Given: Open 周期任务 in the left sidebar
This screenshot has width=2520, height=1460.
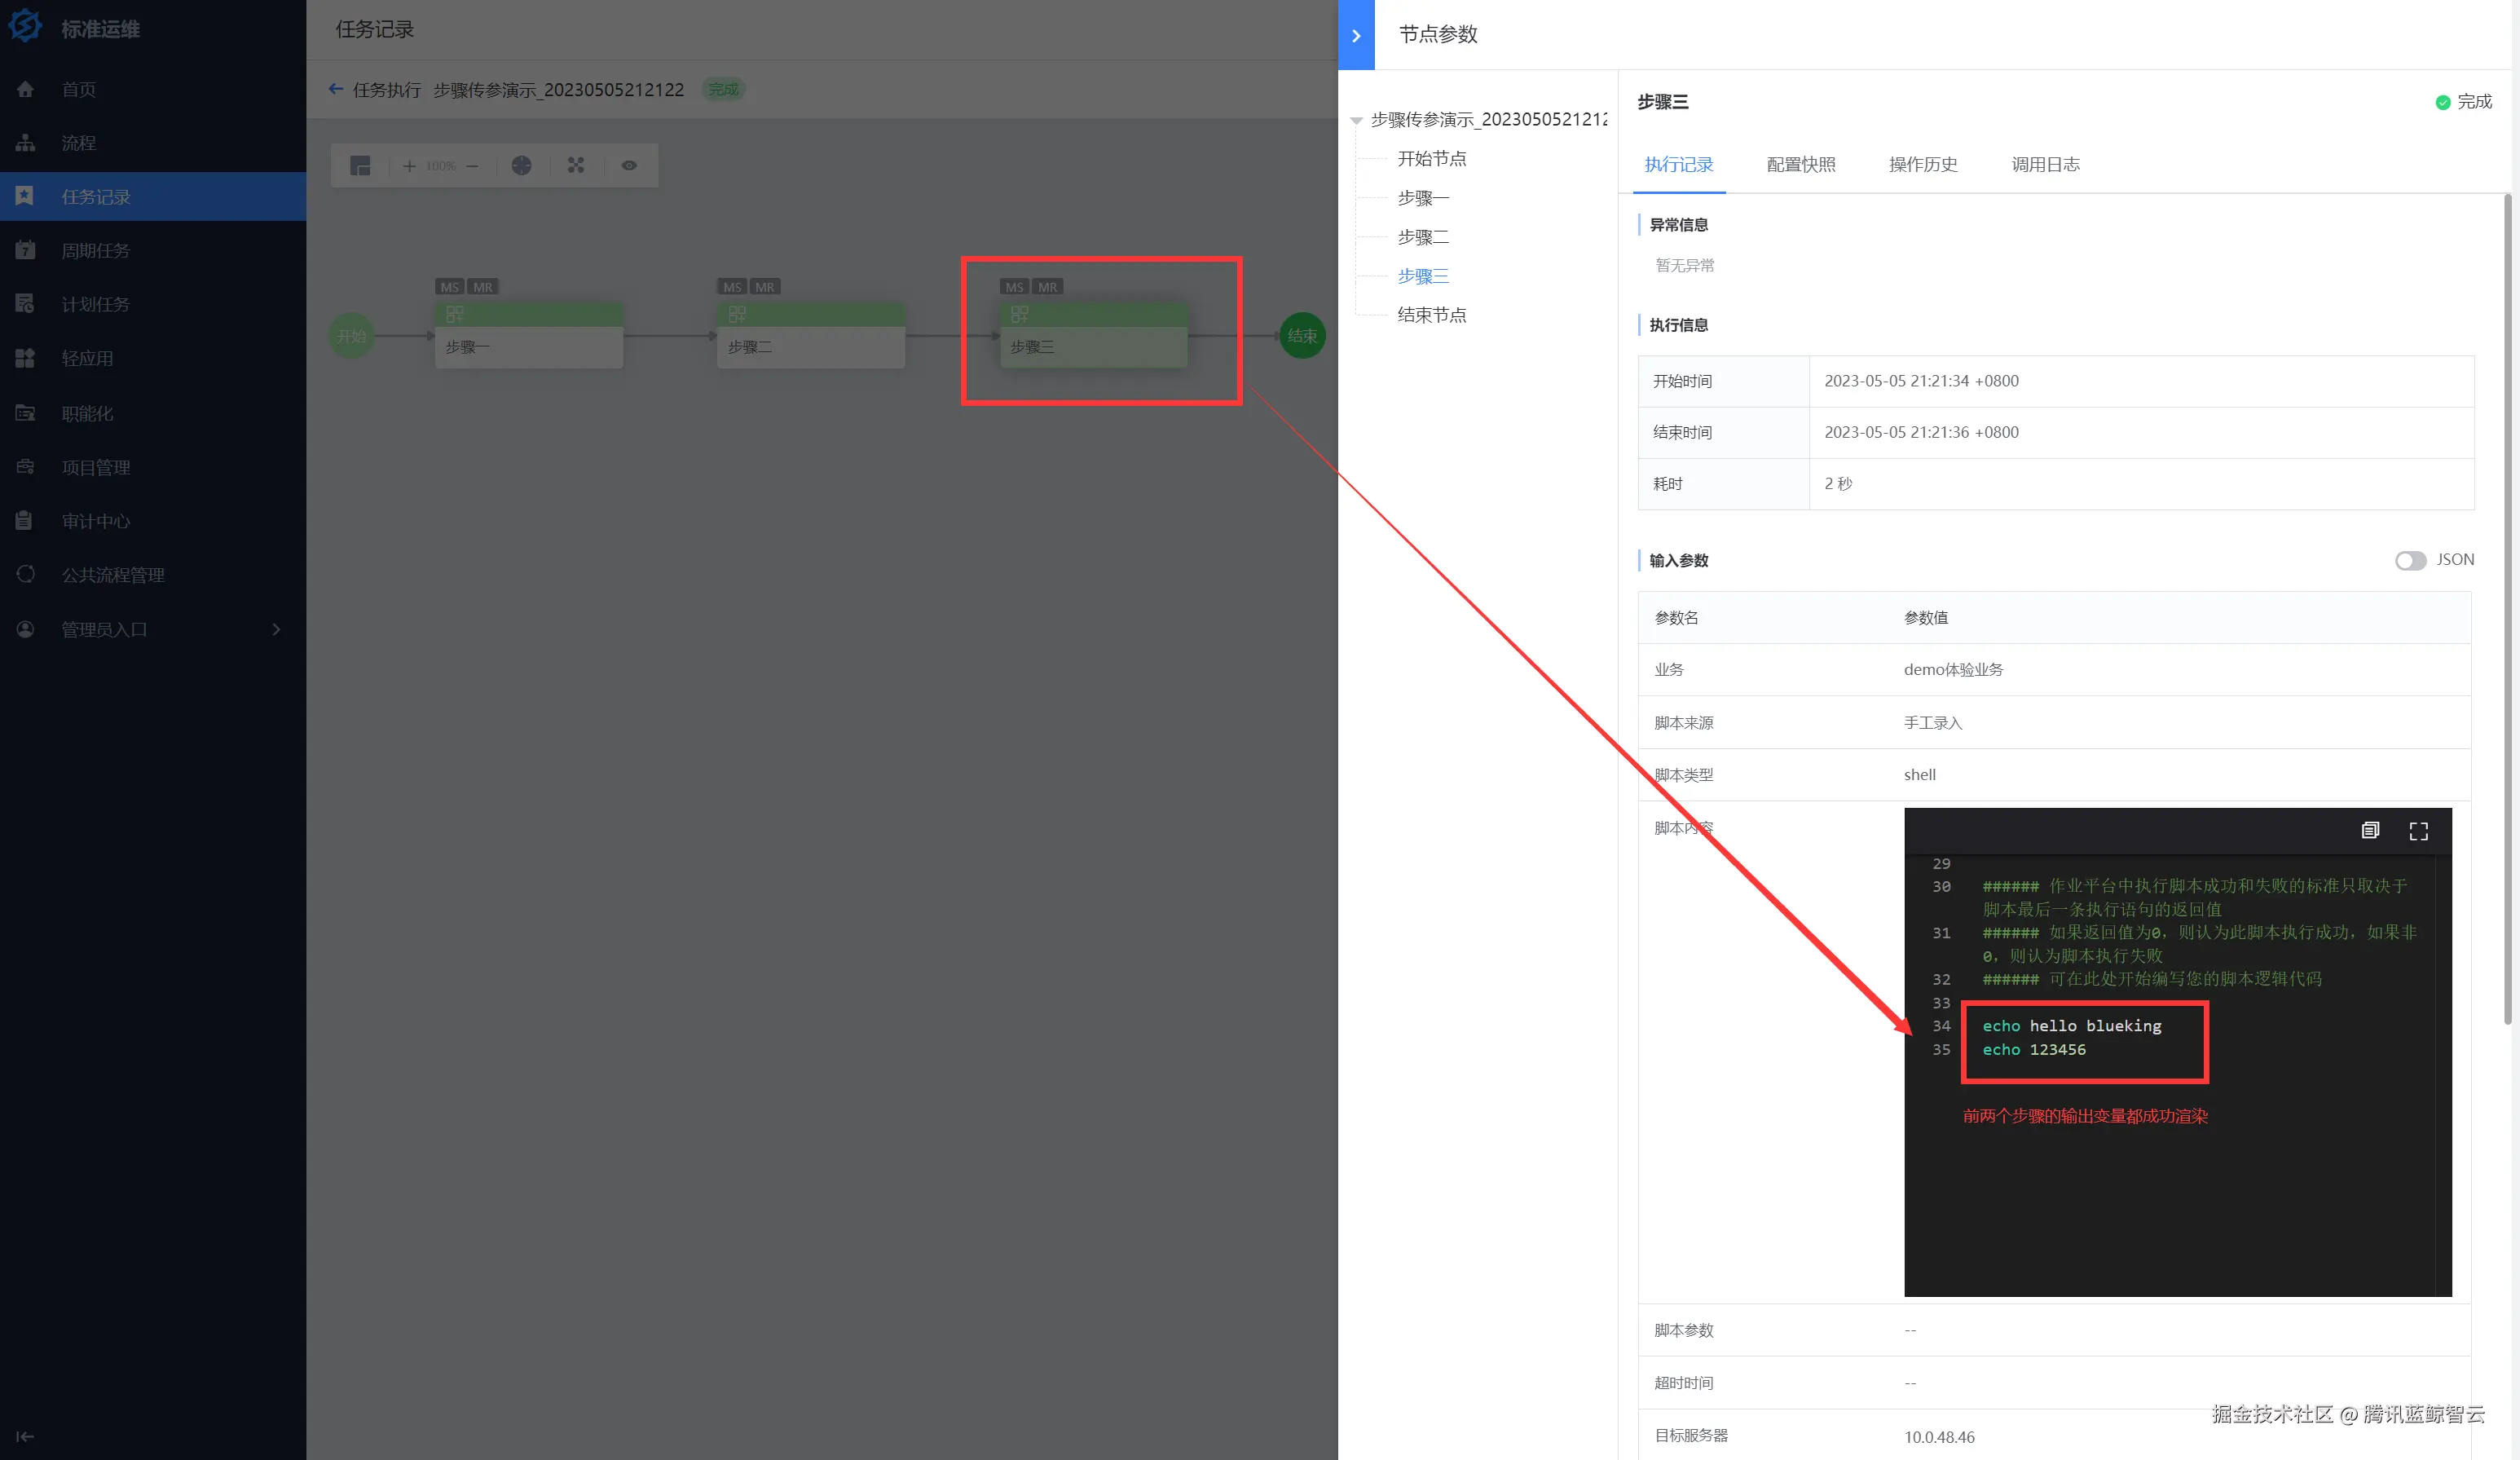Looking at the screenshot, I should click(x=96, y=250).
